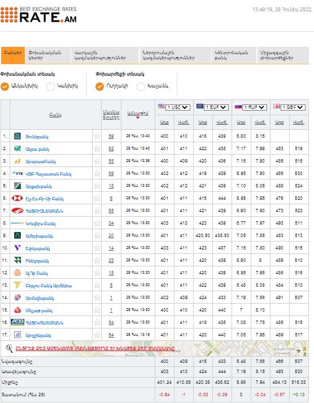Open Unibank's 59 branches link
314x403 pixels.
(111, 136)
